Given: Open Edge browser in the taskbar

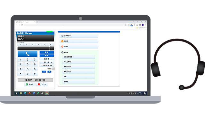Looking at the screenshot, I should pos(25,93).
